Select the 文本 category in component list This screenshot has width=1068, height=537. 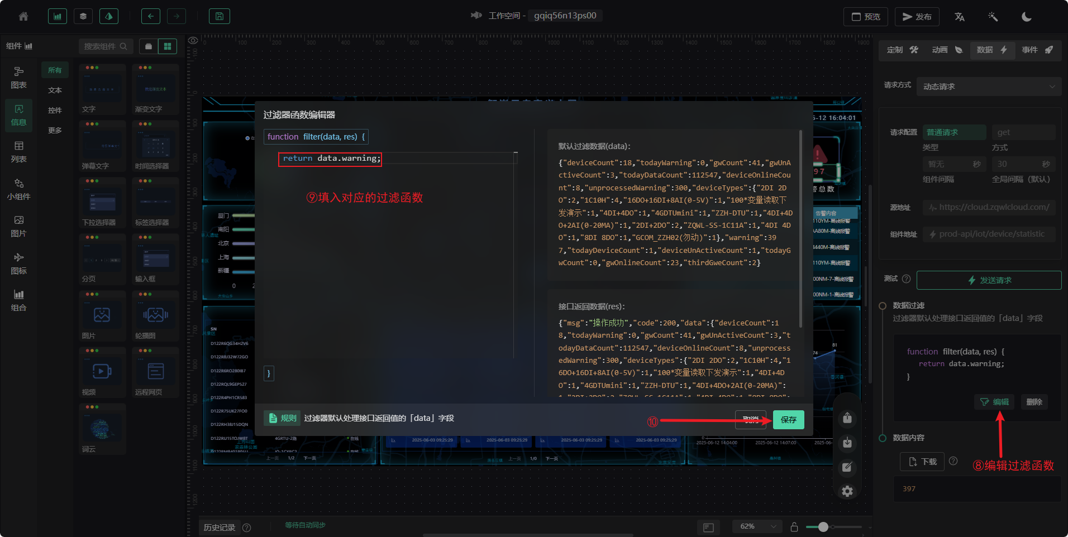(55, 90)
